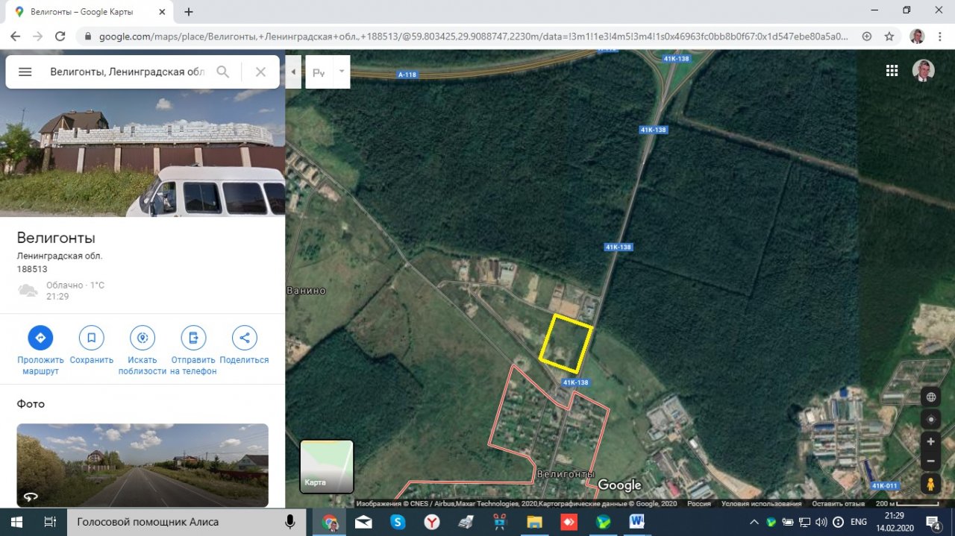
Task: Open the Ру input tools dropdown arrow
Action: [x=342, y=72]
